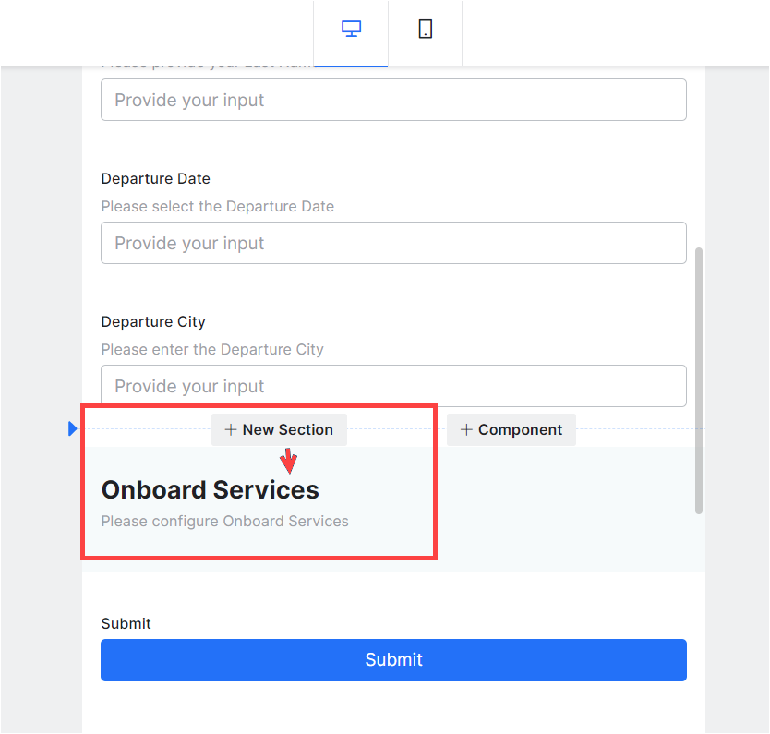Screen dimensions: 770x734
Task: Click the plus icon beside Component
Action: point(466,430)
